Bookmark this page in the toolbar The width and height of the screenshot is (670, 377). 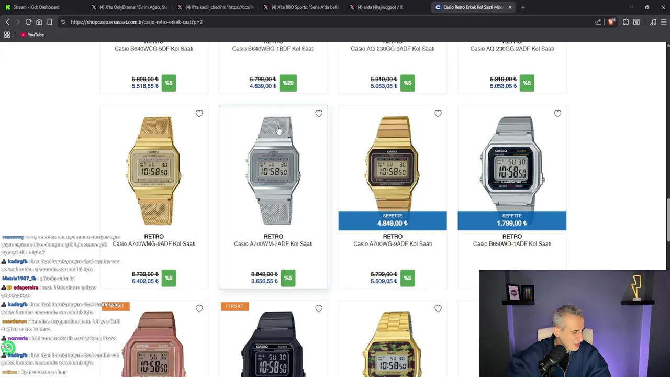tap(49, 22)
